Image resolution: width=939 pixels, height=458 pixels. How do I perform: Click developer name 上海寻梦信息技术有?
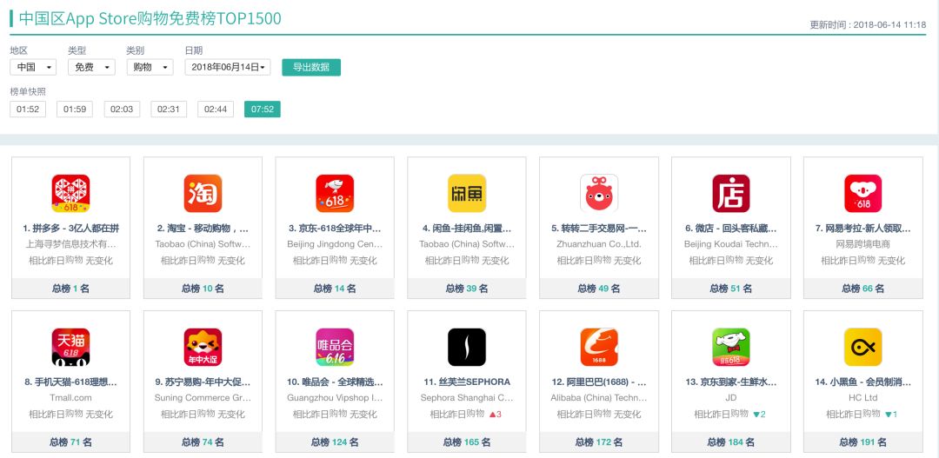[70, 244]
